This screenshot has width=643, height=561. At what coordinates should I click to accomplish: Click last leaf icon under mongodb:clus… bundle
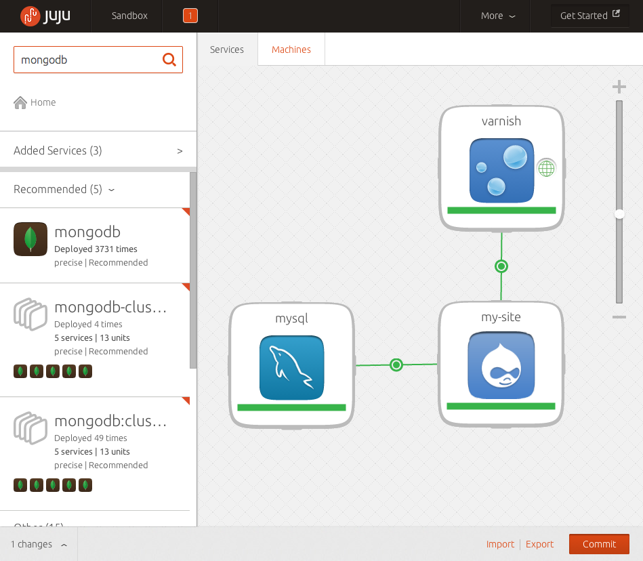(85, 485)
